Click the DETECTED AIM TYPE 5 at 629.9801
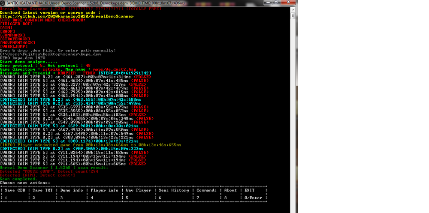Image resolution: width=429 pixels, height=213 pixels. tap(69, 126)
